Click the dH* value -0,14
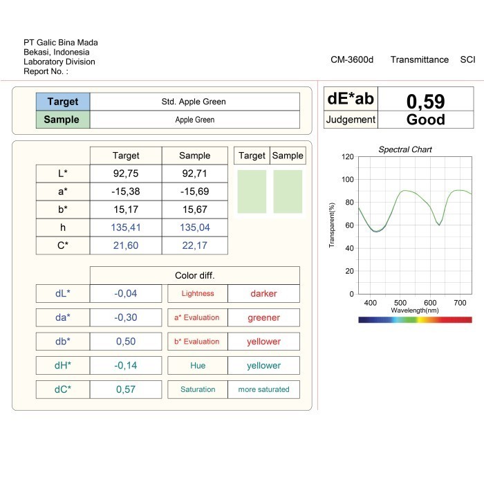This screenshot has height=484, width=484. [x=126, y=366]
